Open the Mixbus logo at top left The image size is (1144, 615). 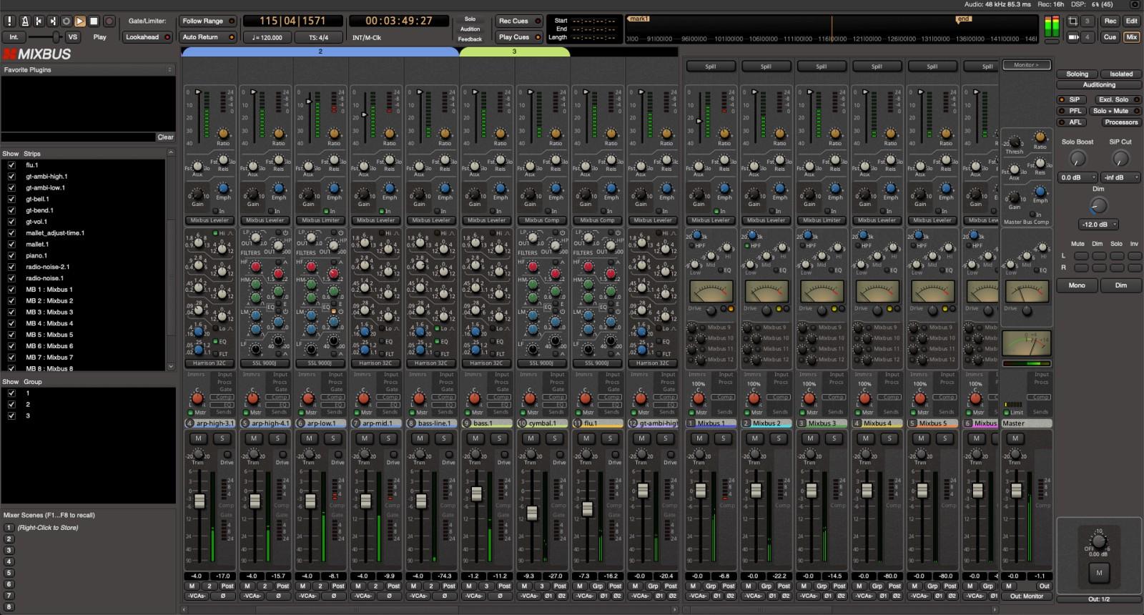[x=37, y=54]
